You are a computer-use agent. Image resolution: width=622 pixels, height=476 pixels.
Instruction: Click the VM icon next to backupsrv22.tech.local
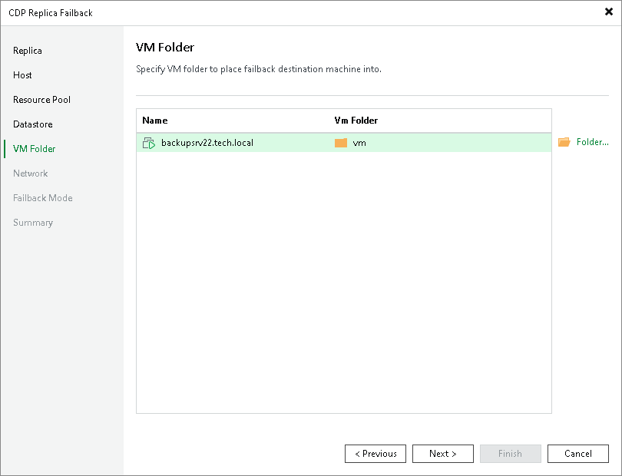click(148, 142)
